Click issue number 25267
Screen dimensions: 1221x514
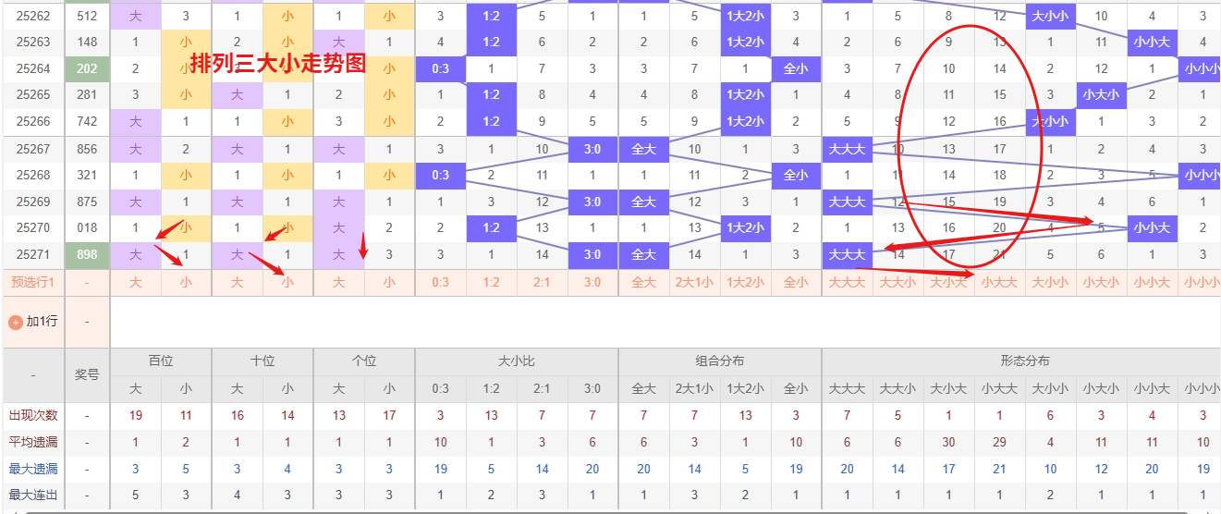(32, 149)
